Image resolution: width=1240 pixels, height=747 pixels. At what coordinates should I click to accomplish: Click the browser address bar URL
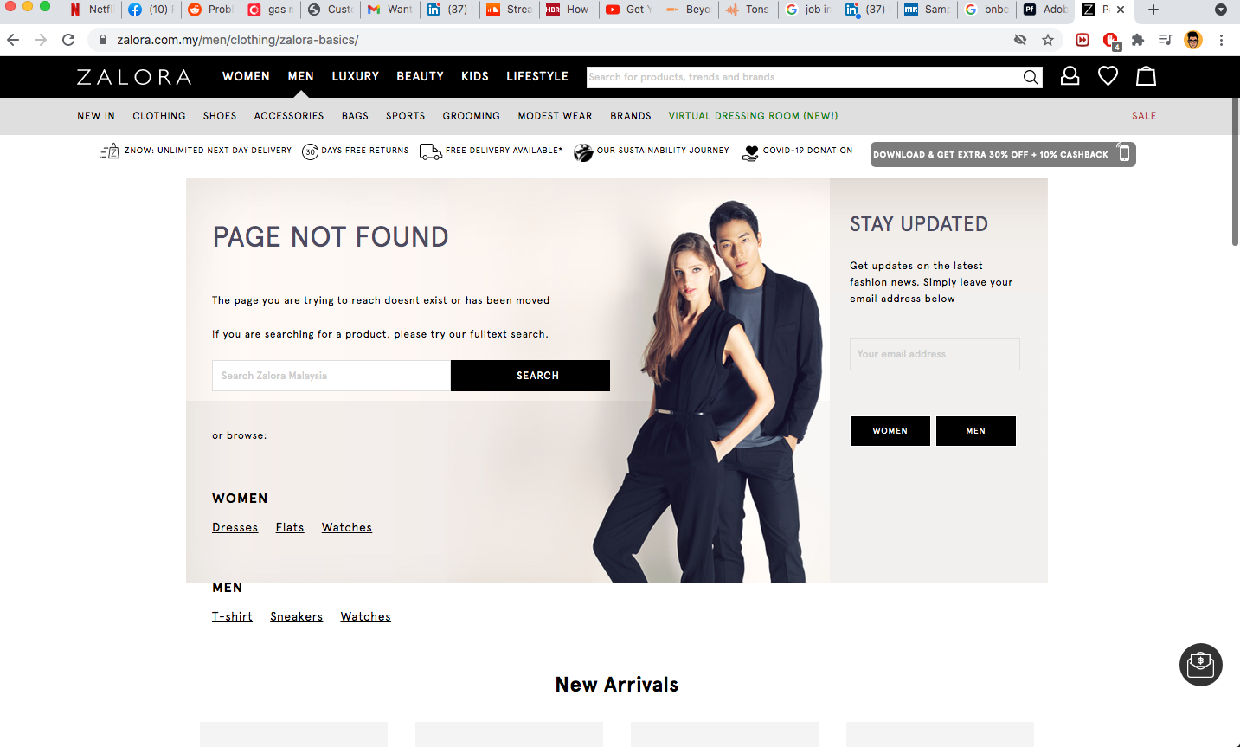click(238, 40)
